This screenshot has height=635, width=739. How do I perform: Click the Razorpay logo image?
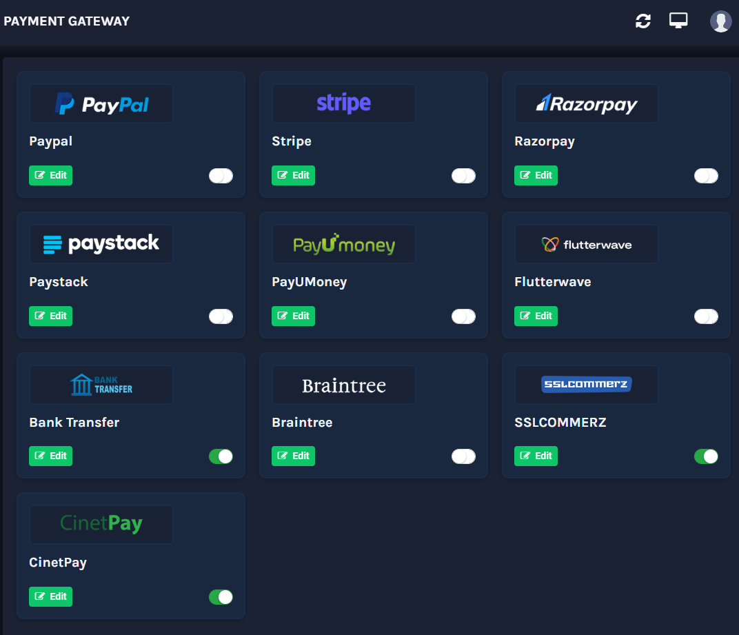[586, 104]
